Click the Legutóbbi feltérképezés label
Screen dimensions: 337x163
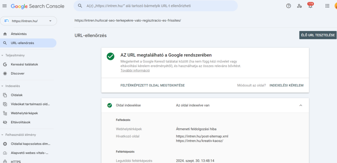pyautogui.click(x=134, y=161)
